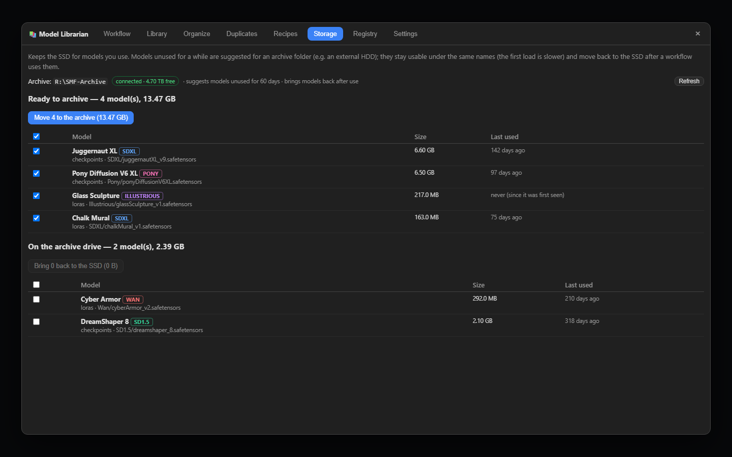Click Move 4 to the archive button

point(81,118)
